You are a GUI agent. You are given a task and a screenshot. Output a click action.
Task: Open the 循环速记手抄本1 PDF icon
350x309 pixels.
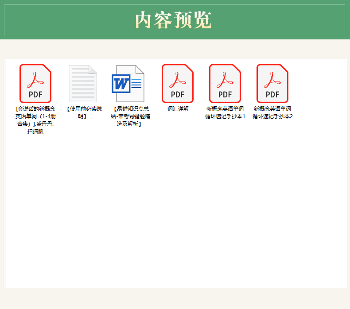pos(225,83)
